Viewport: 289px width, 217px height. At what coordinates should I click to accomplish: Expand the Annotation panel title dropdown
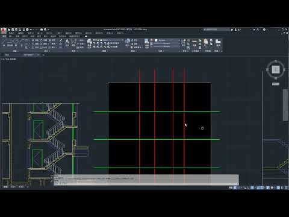[x=75, y=51]
